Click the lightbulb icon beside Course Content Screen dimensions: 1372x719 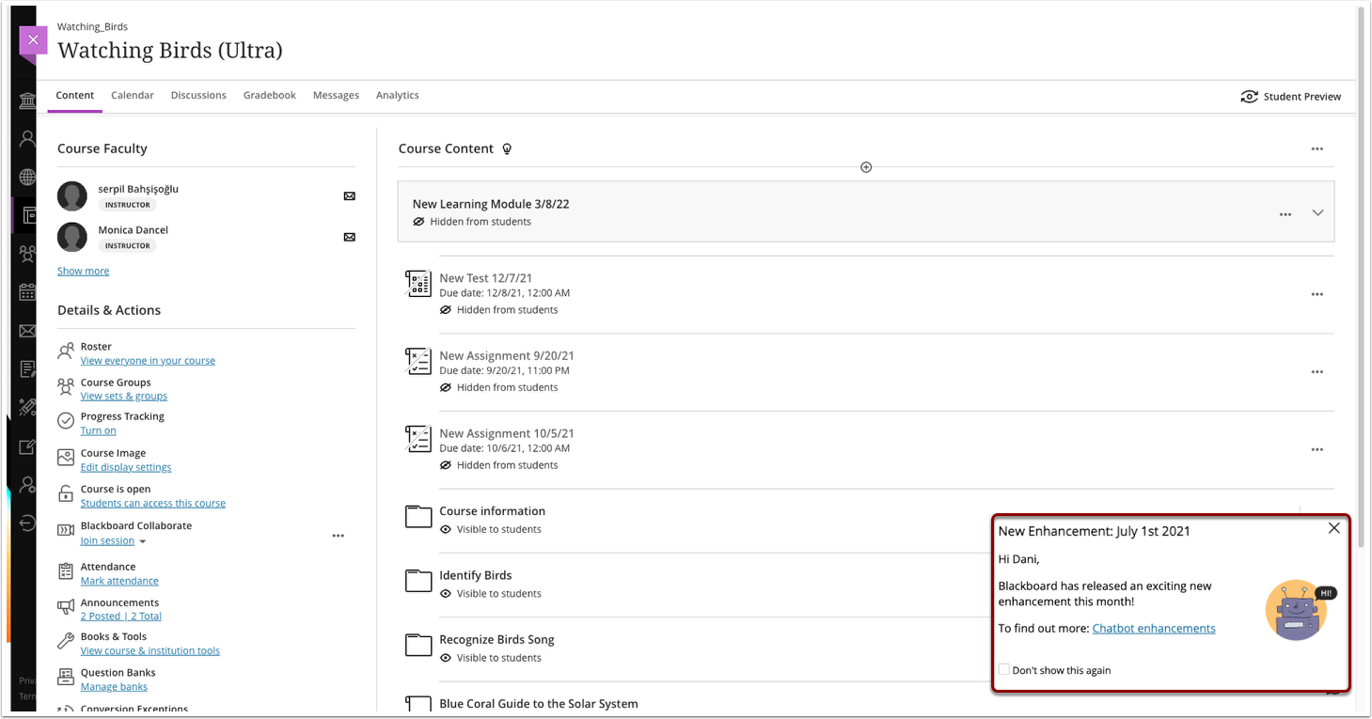tap(507, 148)
